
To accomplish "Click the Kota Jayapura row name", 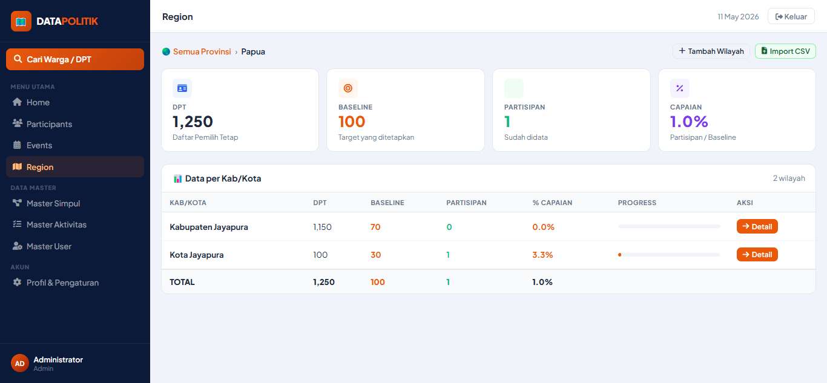I will (x=197, y=255).
